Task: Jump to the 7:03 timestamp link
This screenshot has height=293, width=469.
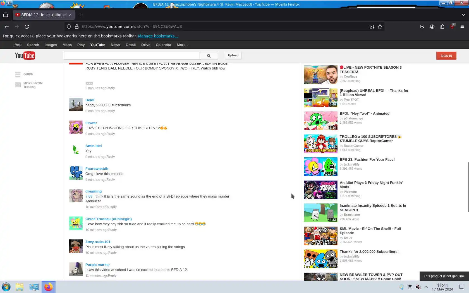Action: [x=89, y=196]
